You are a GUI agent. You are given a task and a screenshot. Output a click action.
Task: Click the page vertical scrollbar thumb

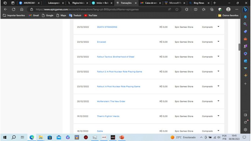point(239,47)
